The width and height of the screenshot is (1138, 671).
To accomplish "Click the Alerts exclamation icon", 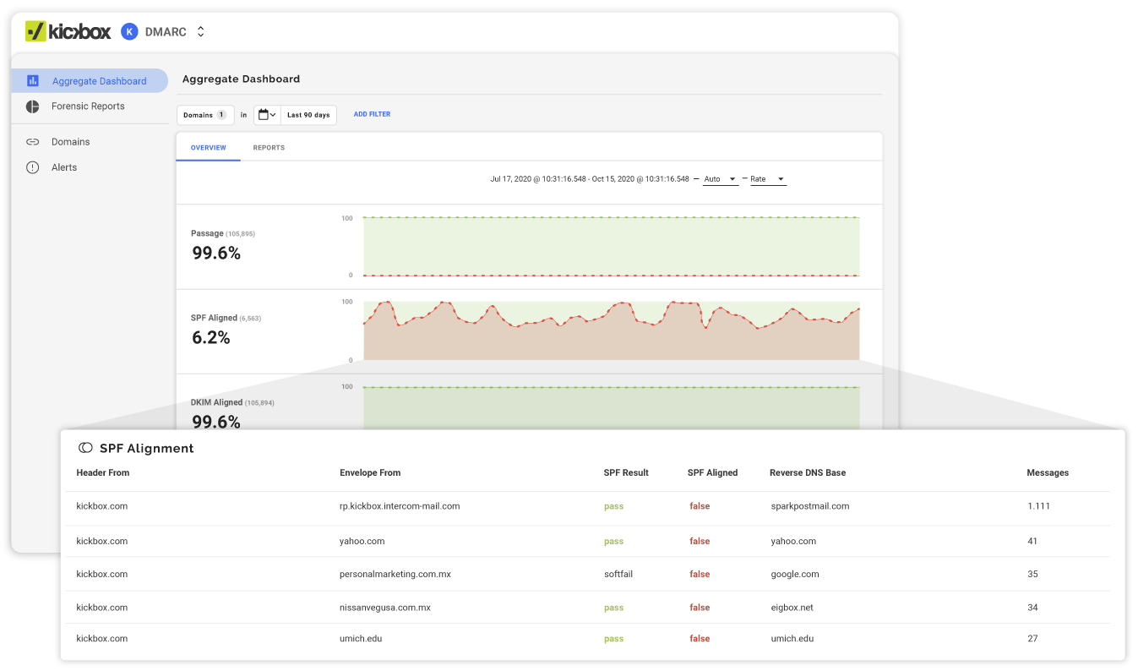I will pyautogui.click(x=32, y=167).
